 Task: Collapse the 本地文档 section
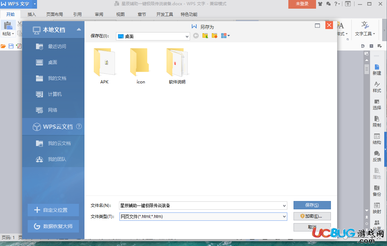click(x=79, y=29)
